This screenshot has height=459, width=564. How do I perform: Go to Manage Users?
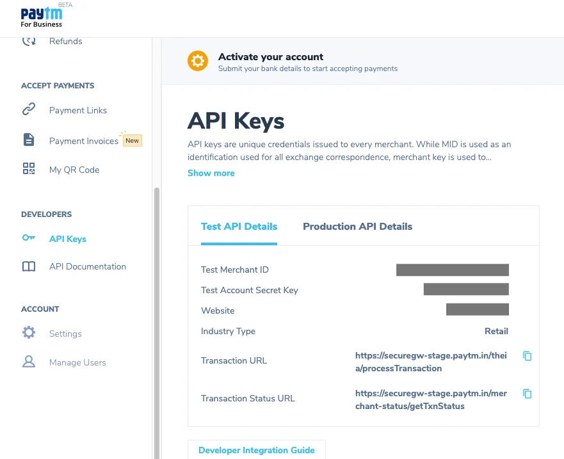pos(77,362)
